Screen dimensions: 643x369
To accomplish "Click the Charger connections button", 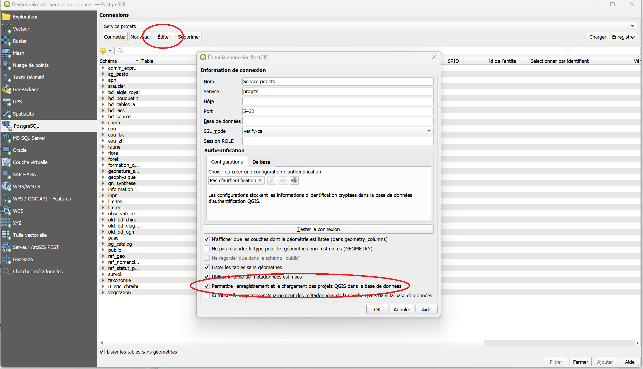I will tap(598, 37).
